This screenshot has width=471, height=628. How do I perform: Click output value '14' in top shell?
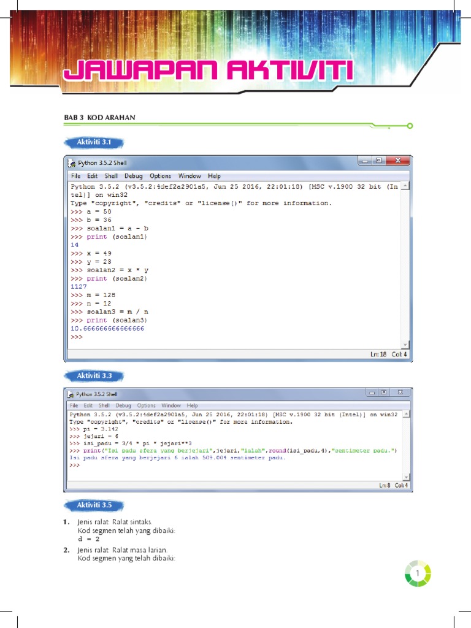(74, 245)
